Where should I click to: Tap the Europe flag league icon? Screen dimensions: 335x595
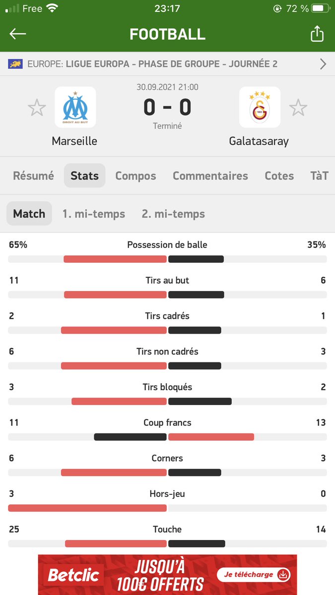[x=15, y=64]
